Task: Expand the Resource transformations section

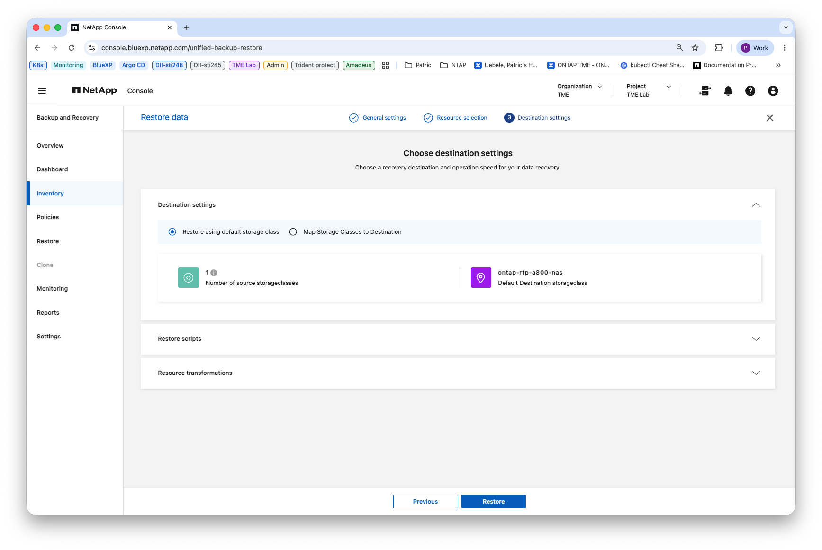Action: pos(756,373)
